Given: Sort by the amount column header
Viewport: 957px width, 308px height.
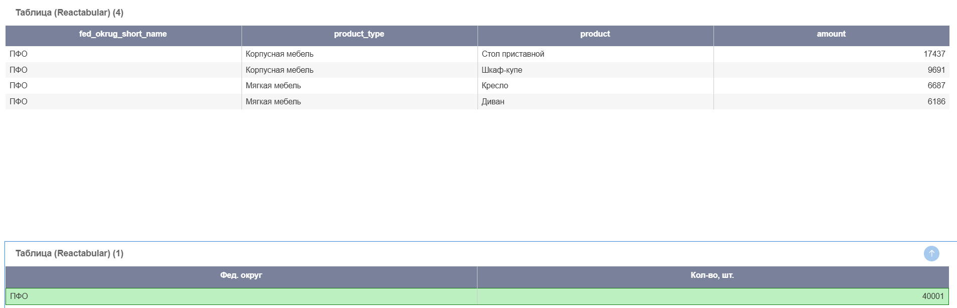Looking at the screenshot, I should 831,34.
